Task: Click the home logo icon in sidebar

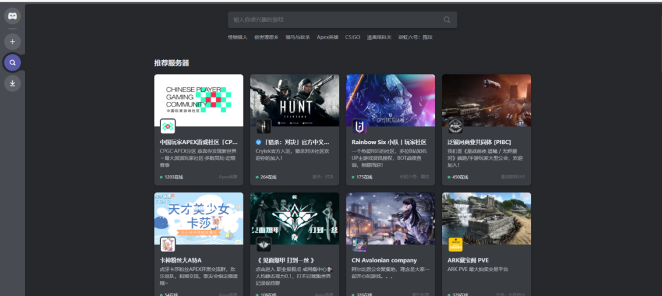Action: coord(12,16)
